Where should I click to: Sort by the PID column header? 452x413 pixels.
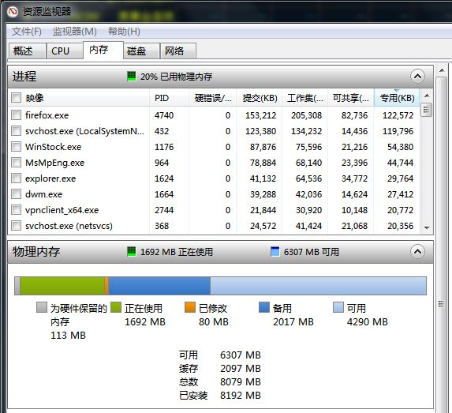coord(169,98)
